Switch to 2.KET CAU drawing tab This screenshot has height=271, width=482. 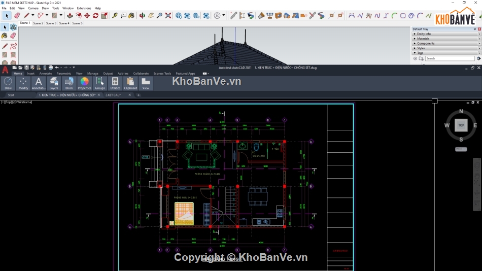pyautogui.click(x=113, y=95)
